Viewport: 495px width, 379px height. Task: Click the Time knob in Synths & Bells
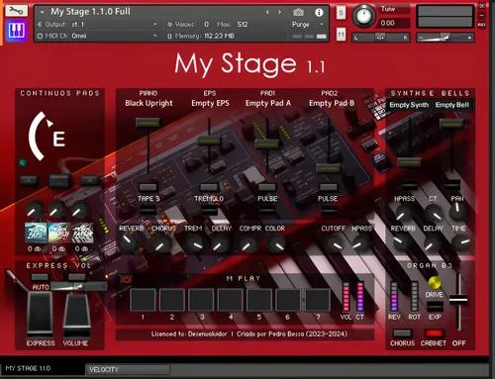click(x=462, y=242)
